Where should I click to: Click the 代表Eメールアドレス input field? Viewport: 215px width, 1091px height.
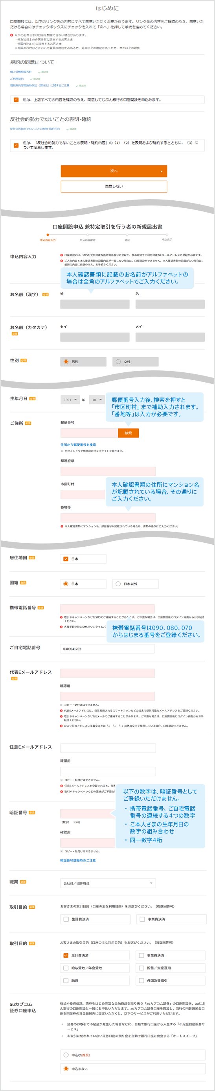(x=107, y=673)
